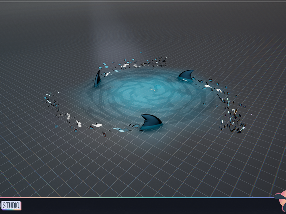The width and height of the screenshot is (286, 214).
Task: Select the shark fin at the back right
Action: pyautogui.click(x=186, y=75)
